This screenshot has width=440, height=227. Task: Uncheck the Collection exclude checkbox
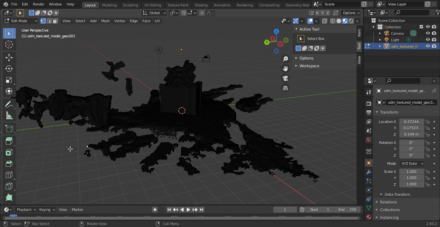[x=421, y=27]
